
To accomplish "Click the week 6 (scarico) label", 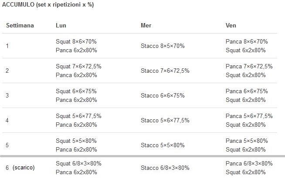I will click(20, 168).
